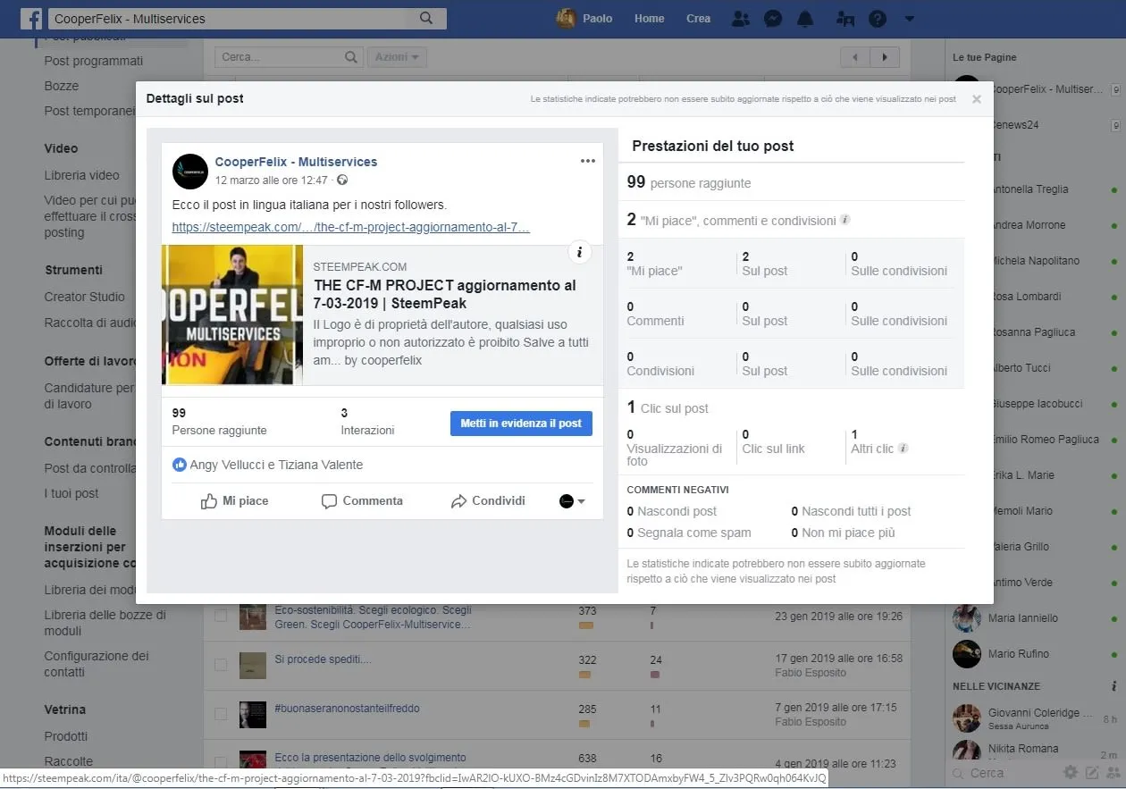Click the CooperFelix page avatar in post
1126x789 pixels.
click(x=189, y=171)
